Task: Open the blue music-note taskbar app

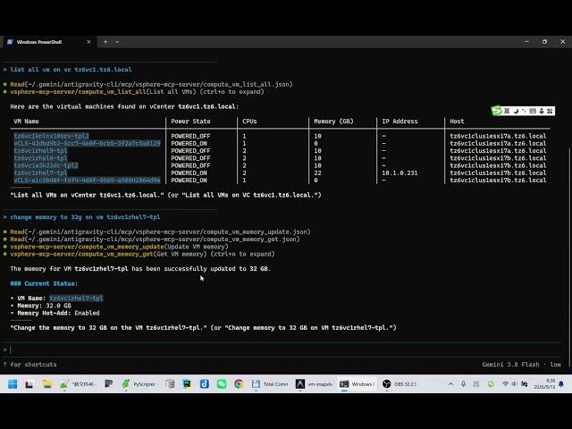Action: (205, 383)
